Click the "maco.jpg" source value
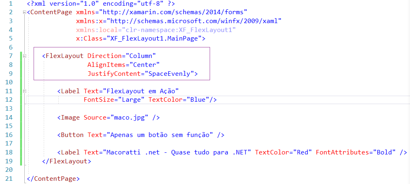 click(129, 117)
